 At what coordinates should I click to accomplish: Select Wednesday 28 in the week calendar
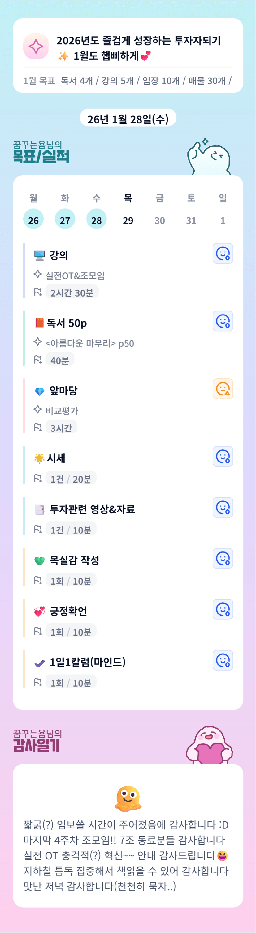(x=97, y=220)
